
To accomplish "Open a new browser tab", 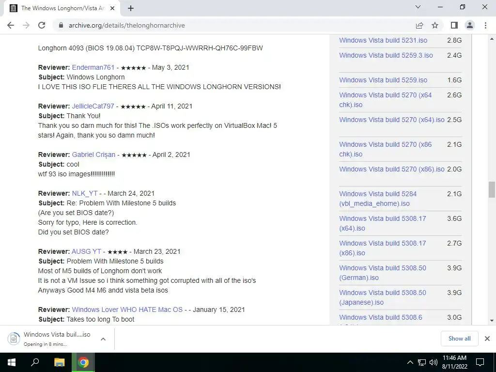I will (131, 8).
